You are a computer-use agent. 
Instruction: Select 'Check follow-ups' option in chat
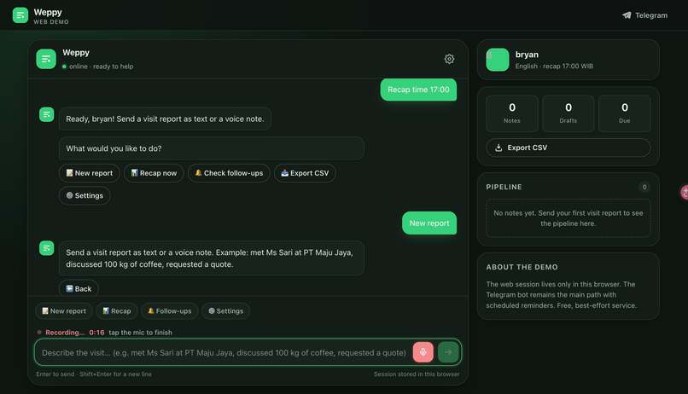click(229, 173)
